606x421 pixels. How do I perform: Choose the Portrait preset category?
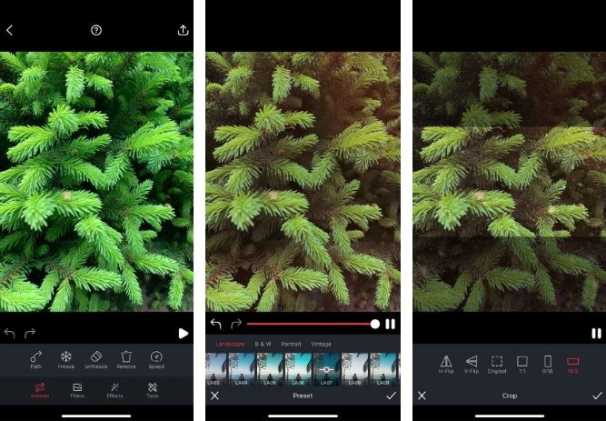click(291, 344)
